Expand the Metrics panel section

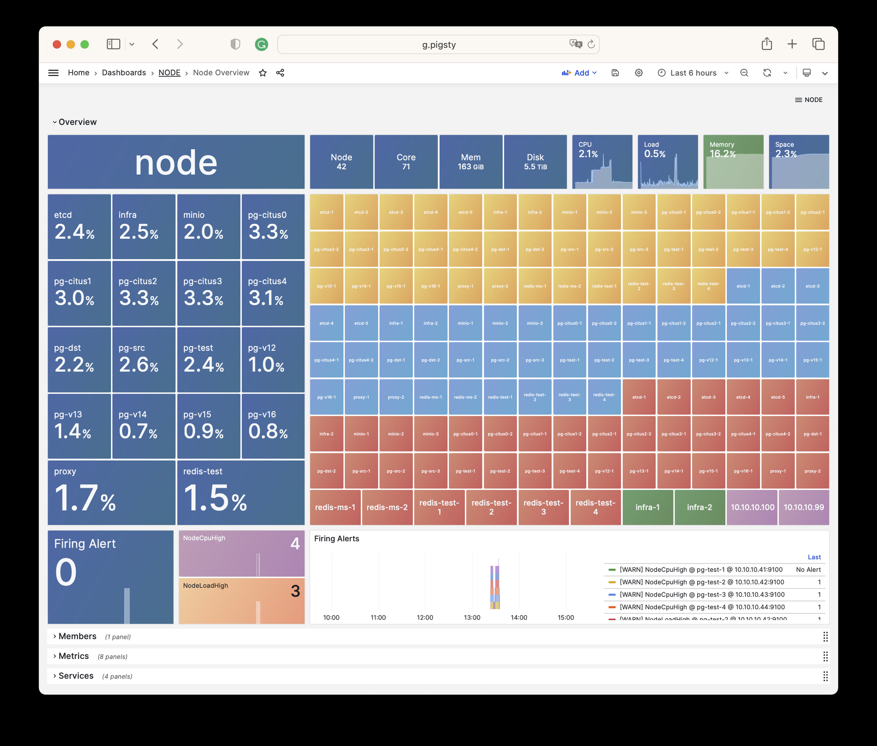(x=72, y=656)
